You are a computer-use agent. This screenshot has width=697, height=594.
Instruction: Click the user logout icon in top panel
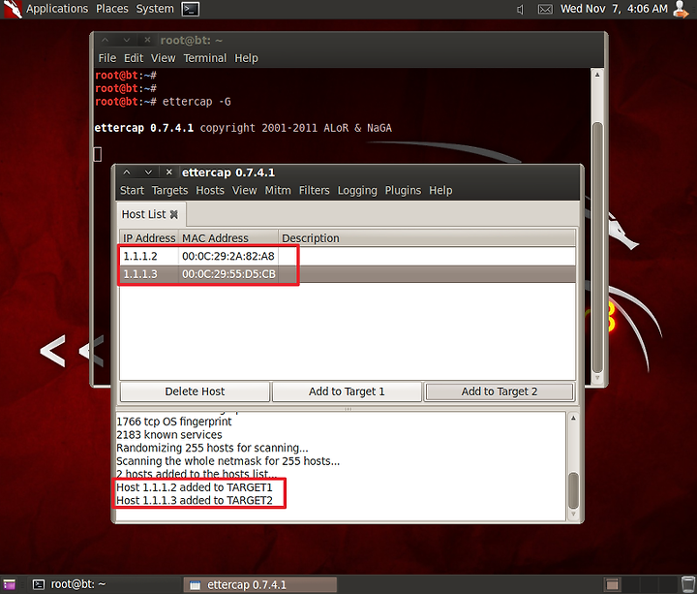click(681, 10)
